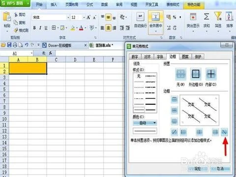236x177 pixels.
Task: Open the fill color dropdown arrow
Action: [x=77, y=28]
